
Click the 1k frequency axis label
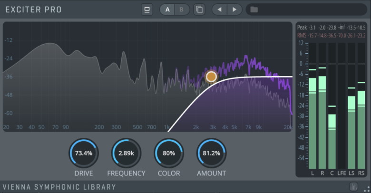[x=167, y=127]
